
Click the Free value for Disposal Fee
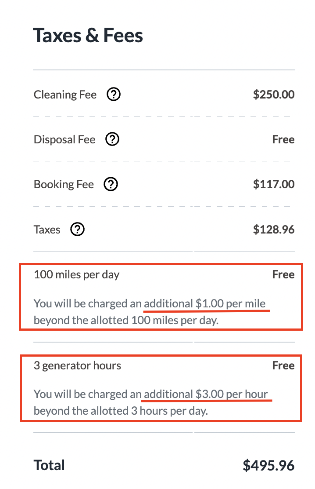pos(283,139)
